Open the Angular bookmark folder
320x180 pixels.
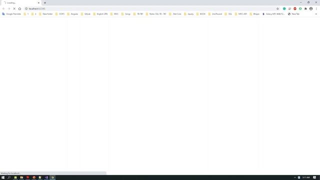[72, 14]
